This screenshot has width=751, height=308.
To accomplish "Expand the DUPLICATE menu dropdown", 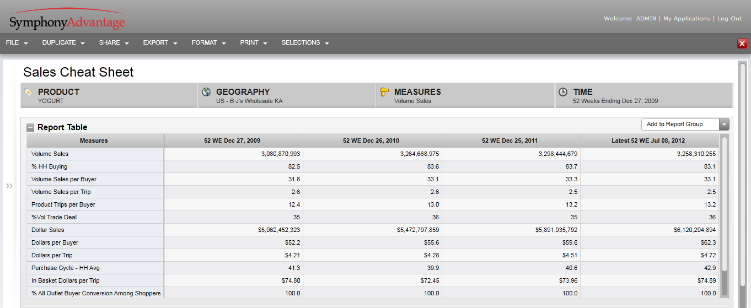I will [x=63, y=43].
